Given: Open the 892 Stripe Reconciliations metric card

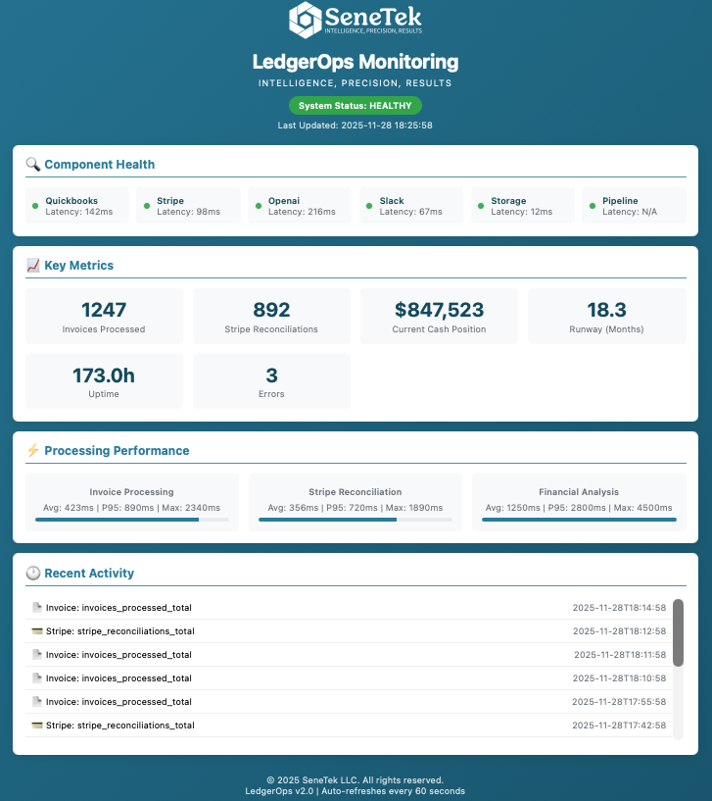Looking at the screenshot, I should (x=271, y=316).
